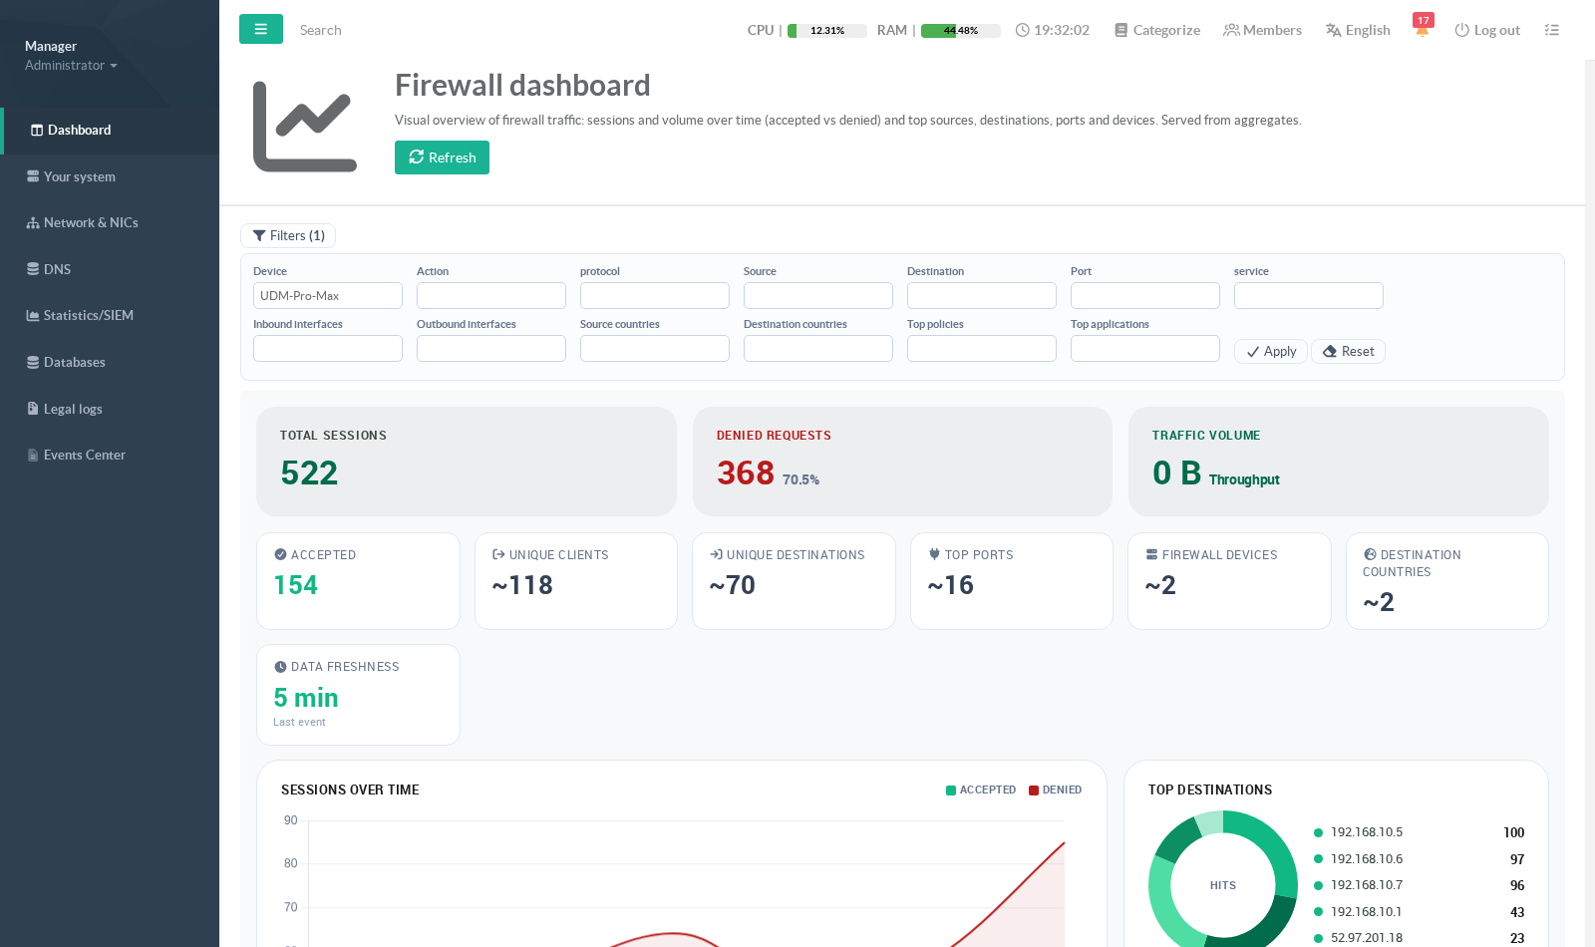The image size is (1595, 947).
Task: Open the Source countries filter field
Action: (x=655, y=349)
